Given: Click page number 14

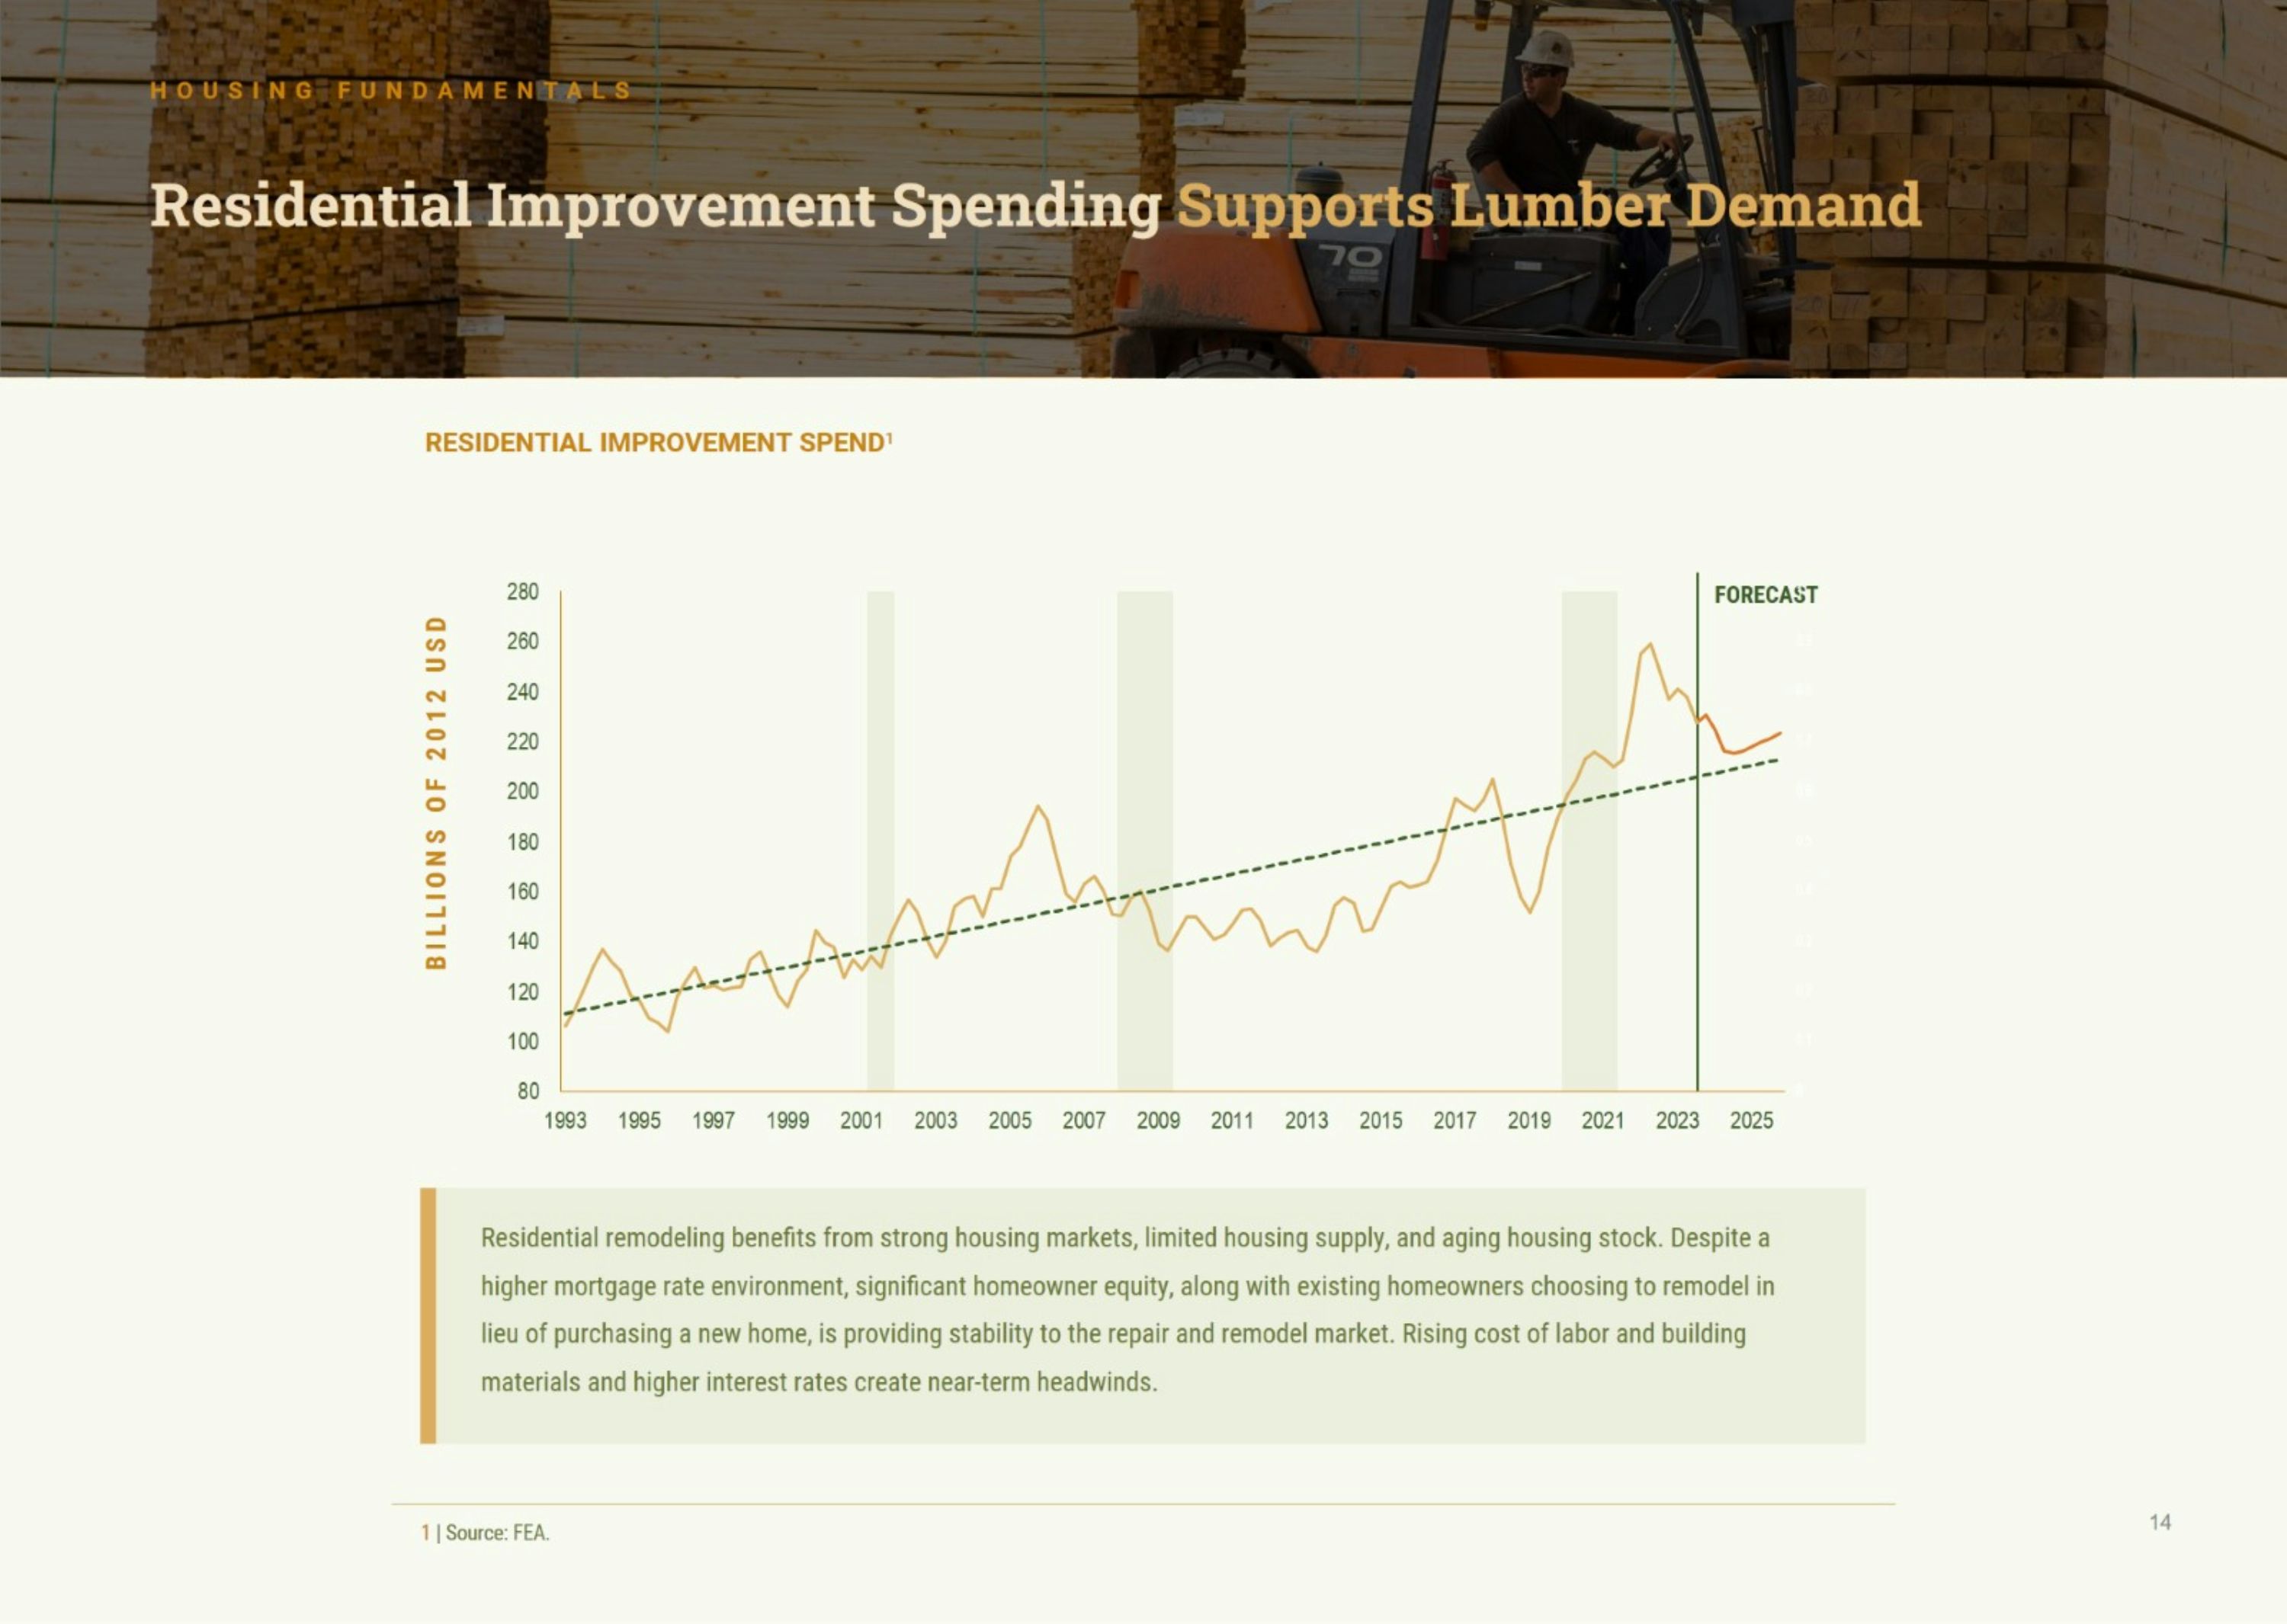Looking at the screenshot, I should 2160,1522.
